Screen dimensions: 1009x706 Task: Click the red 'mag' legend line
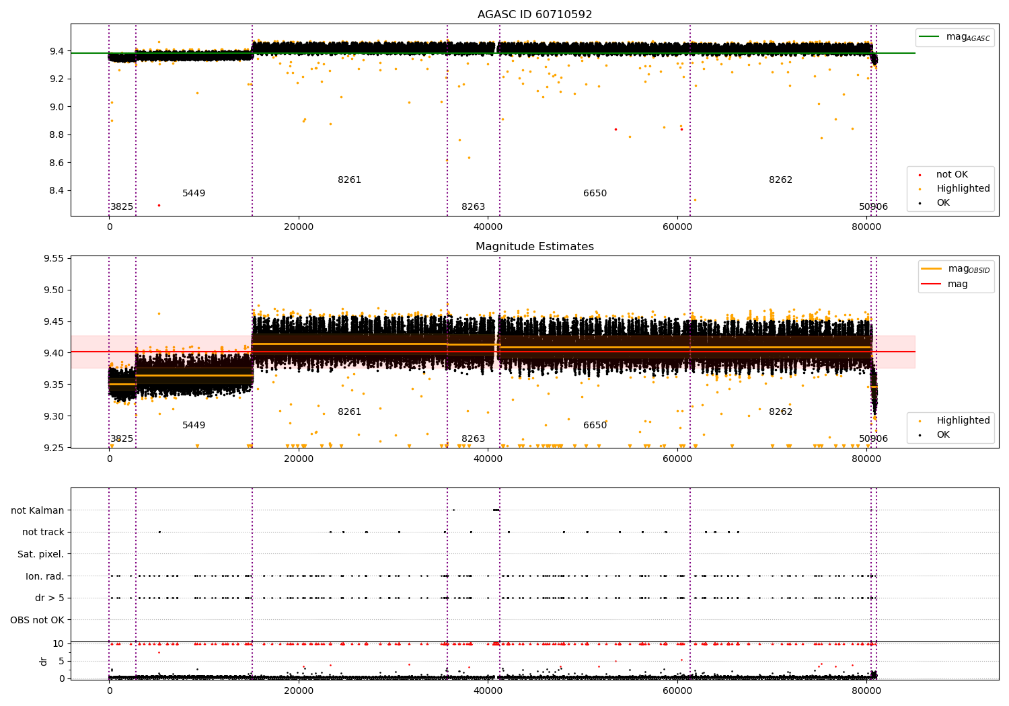932,284
